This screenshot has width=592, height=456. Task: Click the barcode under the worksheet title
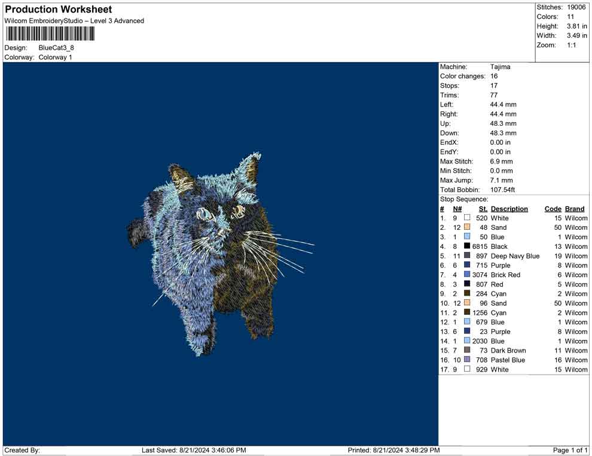[x=50, y=34]
